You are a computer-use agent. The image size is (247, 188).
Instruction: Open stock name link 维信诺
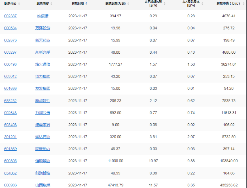click(x=43, y=16)
